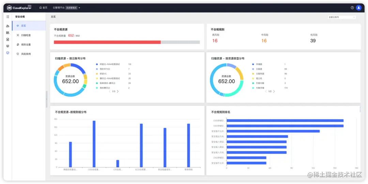Click the 安全合规 module title
The width and height of the screenshot is (368, 184).
tap(20, 17)
